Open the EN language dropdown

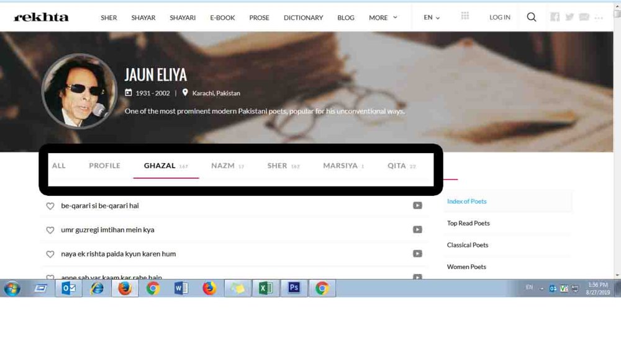click(432, 17)
